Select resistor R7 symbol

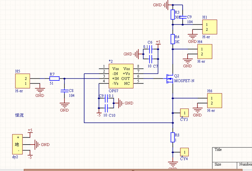54,78
